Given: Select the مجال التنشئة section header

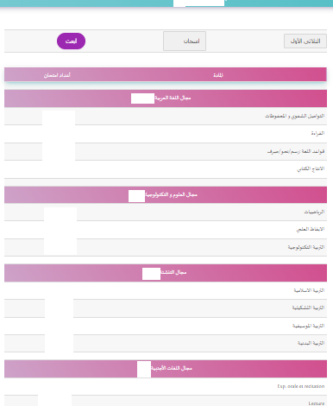Looking at the screenshot, I should 166,272.
